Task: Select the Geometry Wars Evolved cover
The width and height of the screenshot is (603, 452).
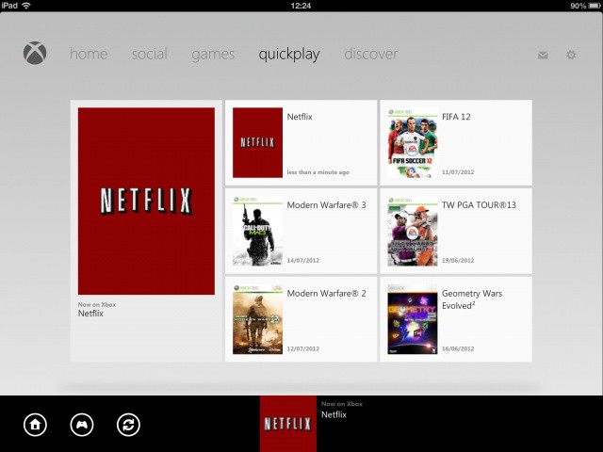Action: click(x=412, y=318)
